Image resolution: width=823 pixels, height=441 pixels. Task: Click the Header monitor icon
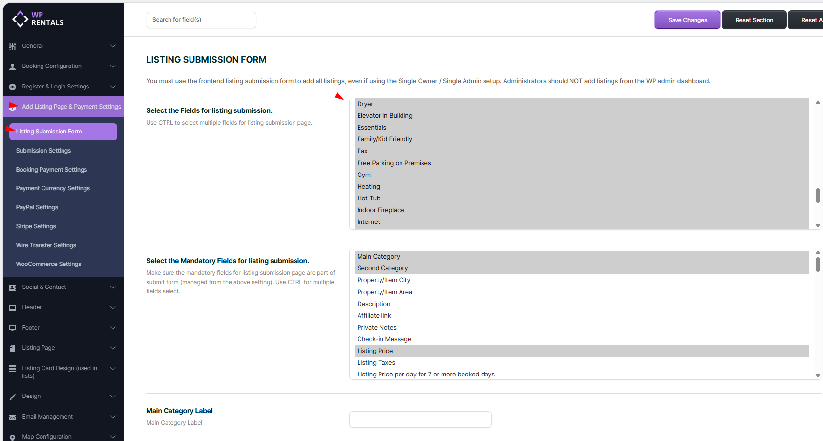(13, 308)
